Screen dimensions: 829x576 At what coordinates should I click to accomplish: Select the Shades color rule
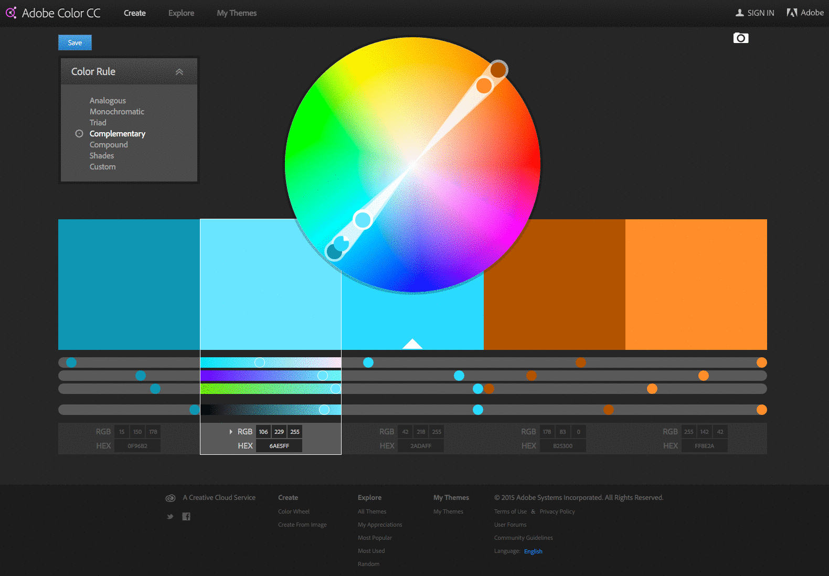tap(101, 156)
